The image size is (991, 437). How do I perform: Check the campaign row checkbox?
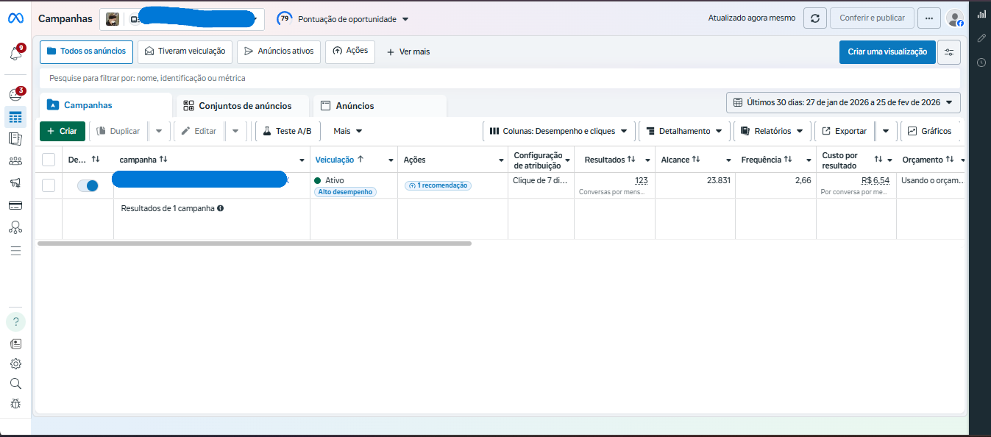pos(49,185)
